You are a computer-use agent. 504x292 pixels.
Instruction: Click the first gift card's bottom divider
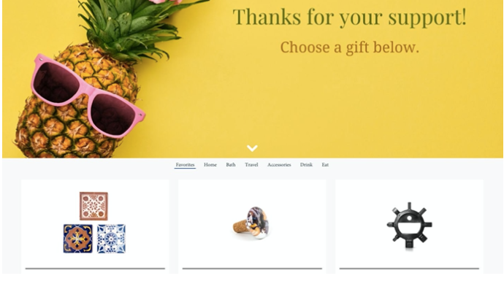(x=95, y=268)
